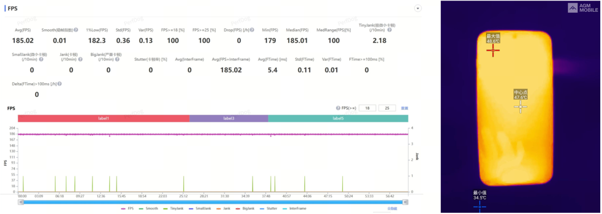
Task: Select the label1 segment bar
Action: (104, 119)
